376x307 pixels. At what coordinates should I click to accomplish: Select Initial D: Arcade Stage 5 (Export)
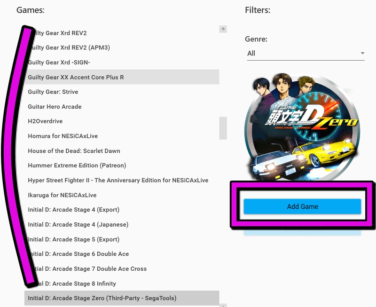pyautogui.click(x=122, y=239)
